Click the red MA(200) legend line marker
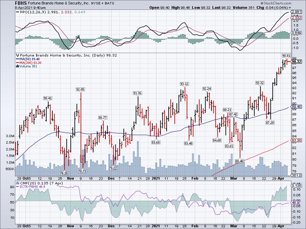306x229 pixels. coord(18,63)
